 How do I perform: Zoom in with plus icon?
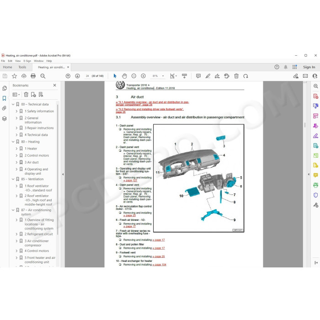click(143, 76)
